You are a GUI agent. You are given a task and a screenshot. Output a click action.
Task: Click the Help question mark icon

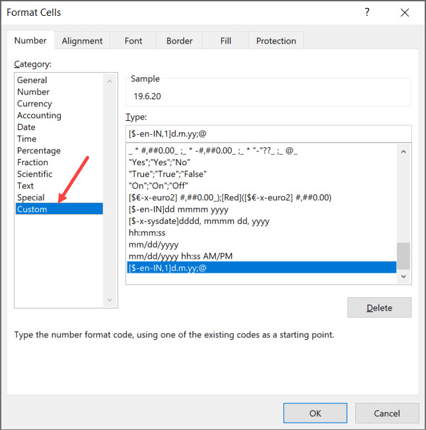(367, 13)
